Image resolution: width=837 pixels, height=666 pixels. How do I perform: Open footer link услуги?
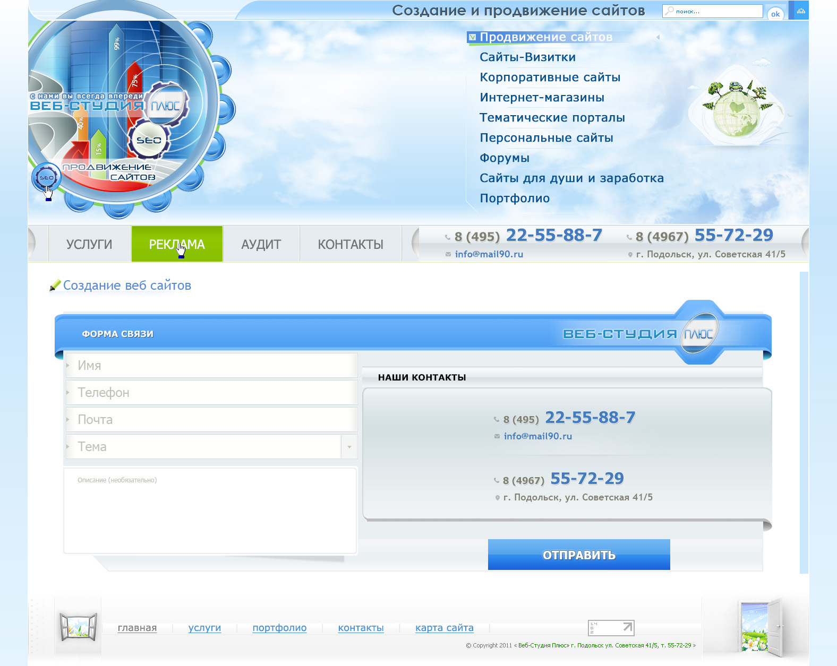204,628
